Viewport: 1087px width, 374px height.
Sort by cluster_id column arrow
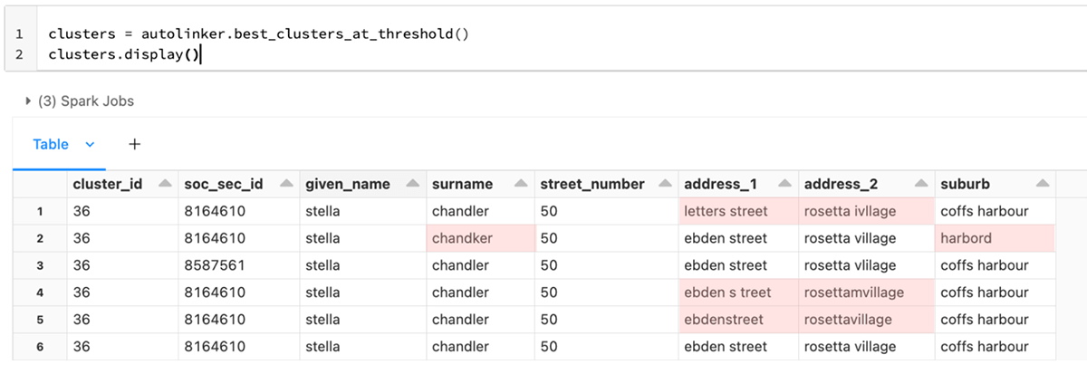[165, 184]
